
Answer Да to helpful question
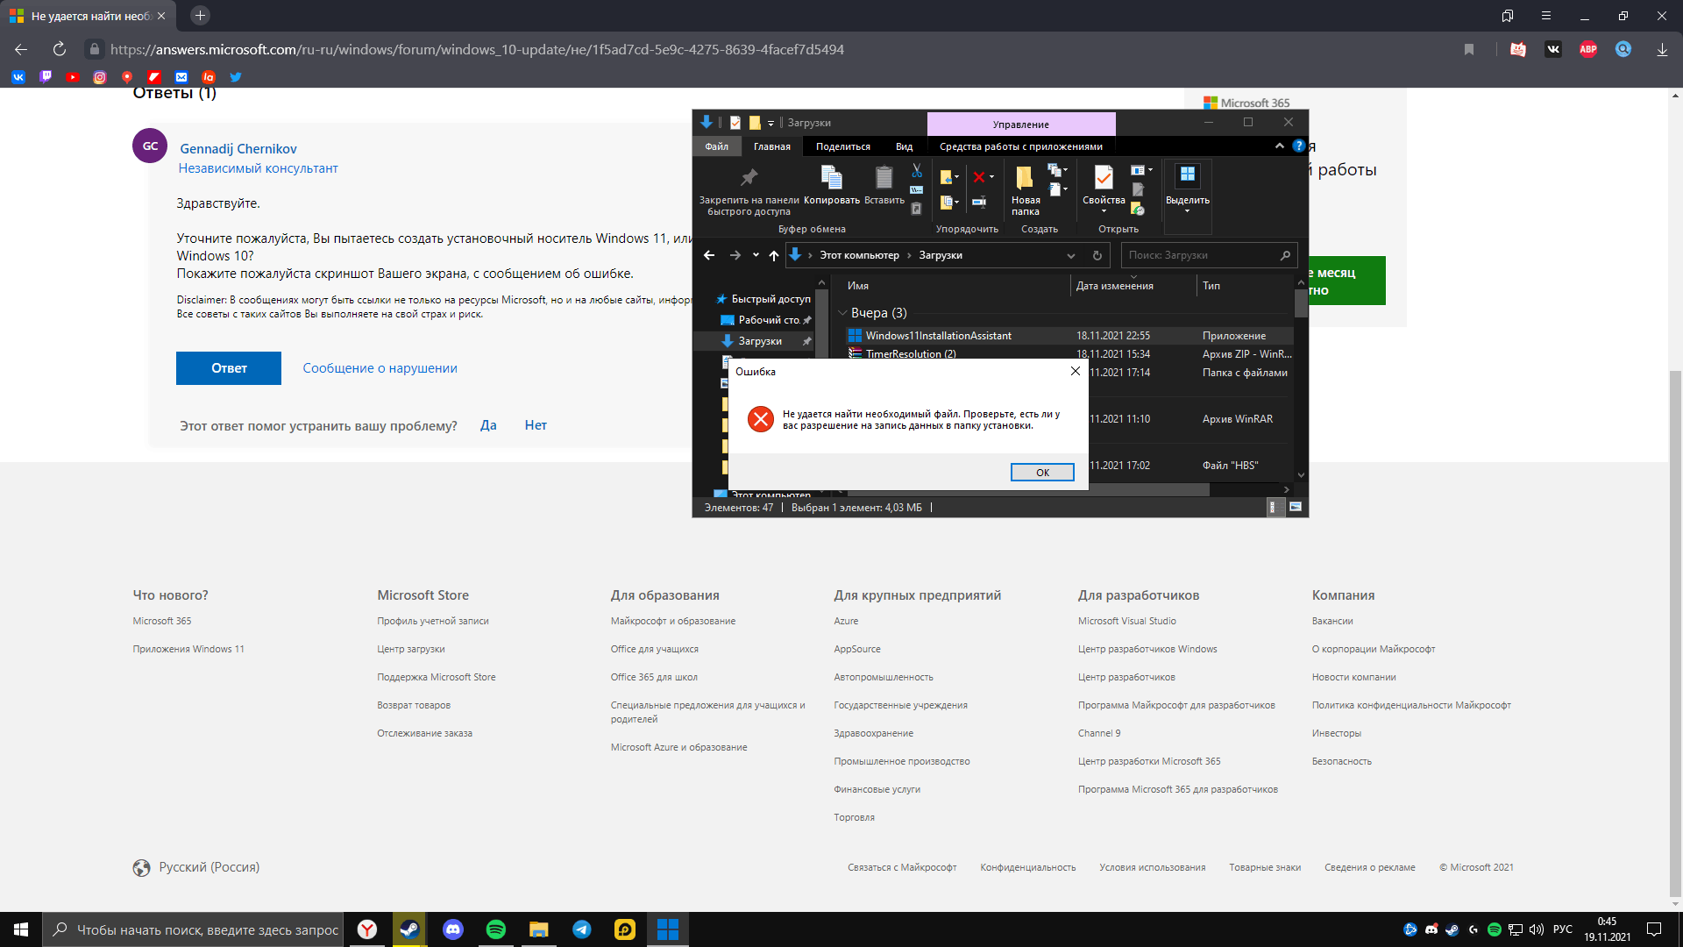488,425
